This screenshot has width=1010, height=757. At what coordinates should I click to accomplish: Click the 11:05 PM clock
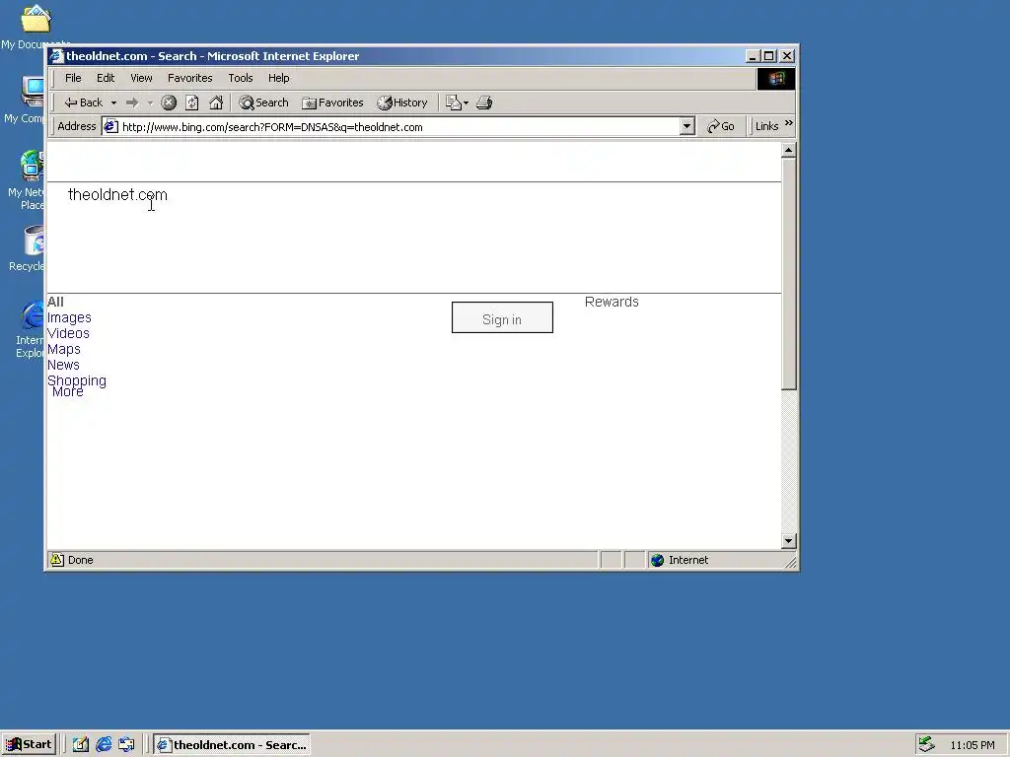(x=972, y=745)
